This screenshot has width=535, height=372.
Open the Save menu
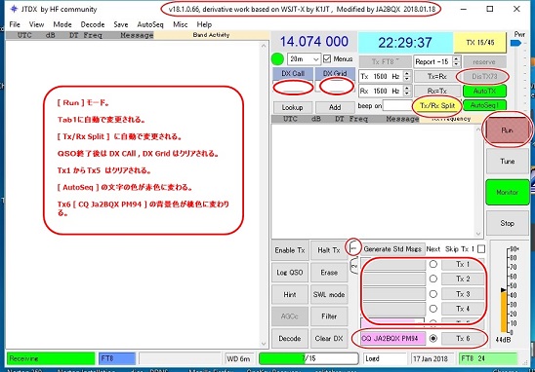point(121,24)
